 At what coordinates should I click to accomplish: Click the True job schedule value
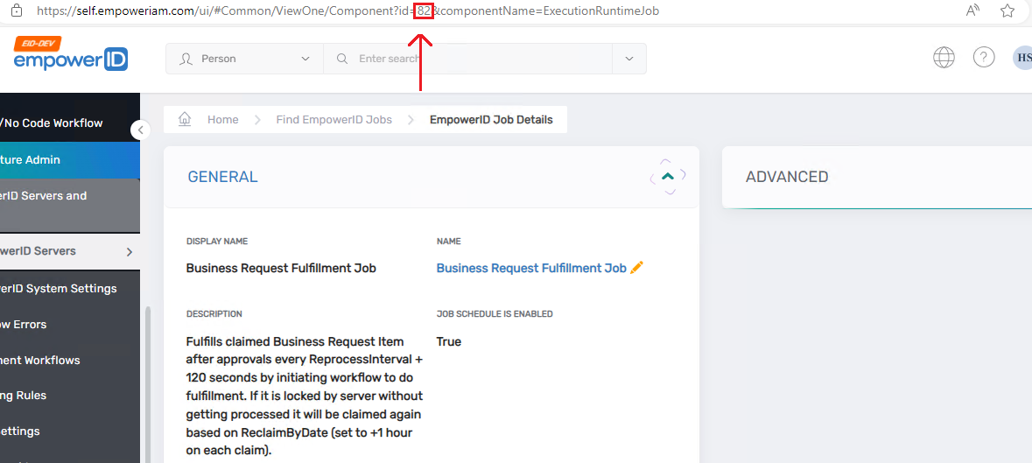(449, 342)
